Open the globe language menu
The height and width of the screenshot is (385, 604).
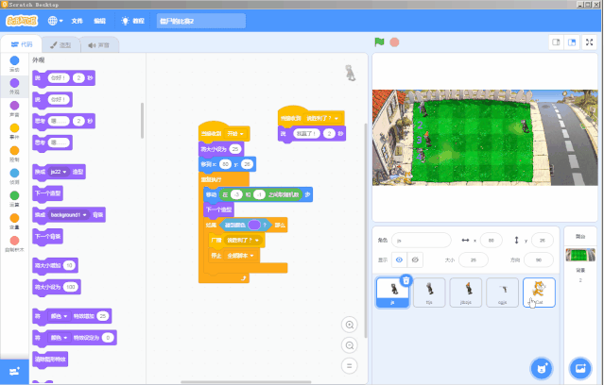tap(55, 21)
